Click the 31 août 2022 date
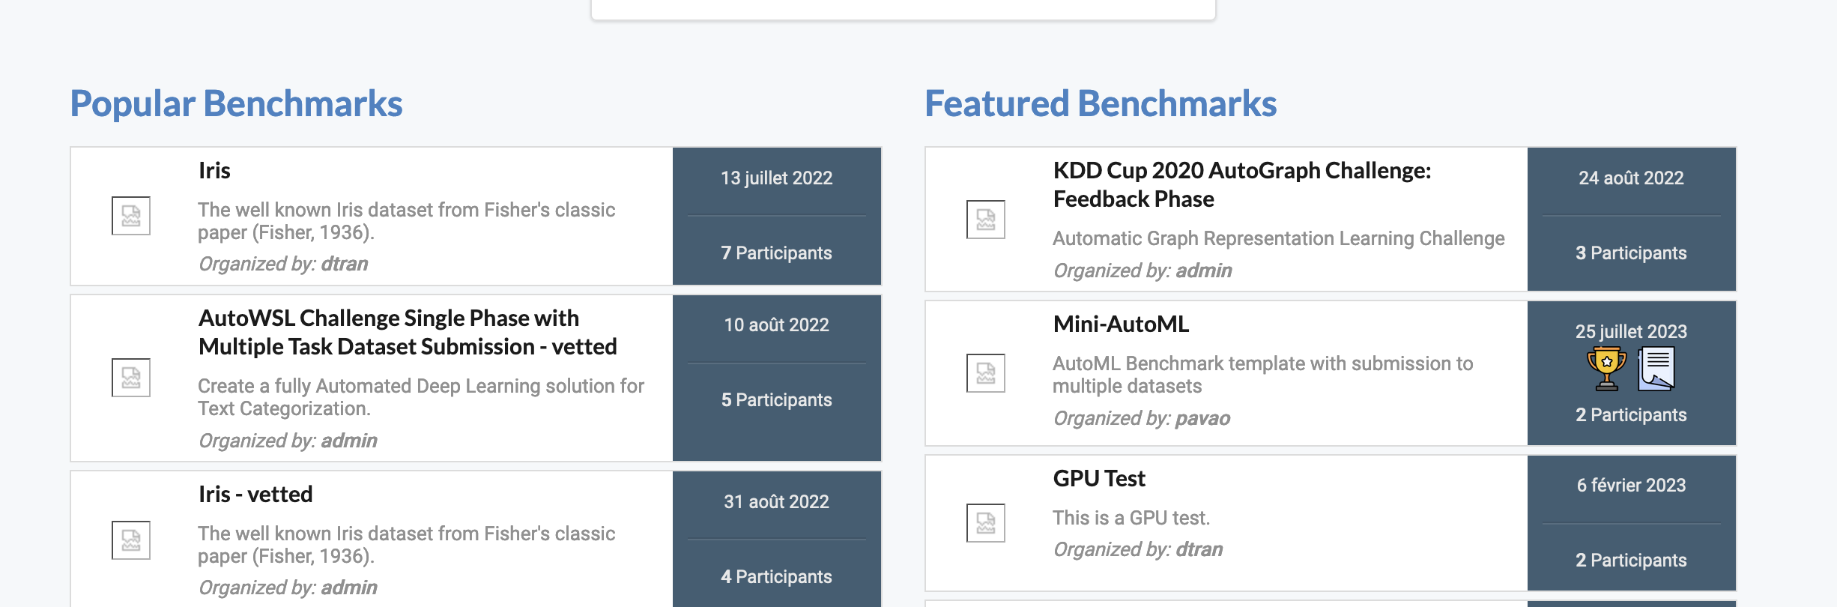Image resolution: width=1837 pixels, height=607 pixels. 777,502
